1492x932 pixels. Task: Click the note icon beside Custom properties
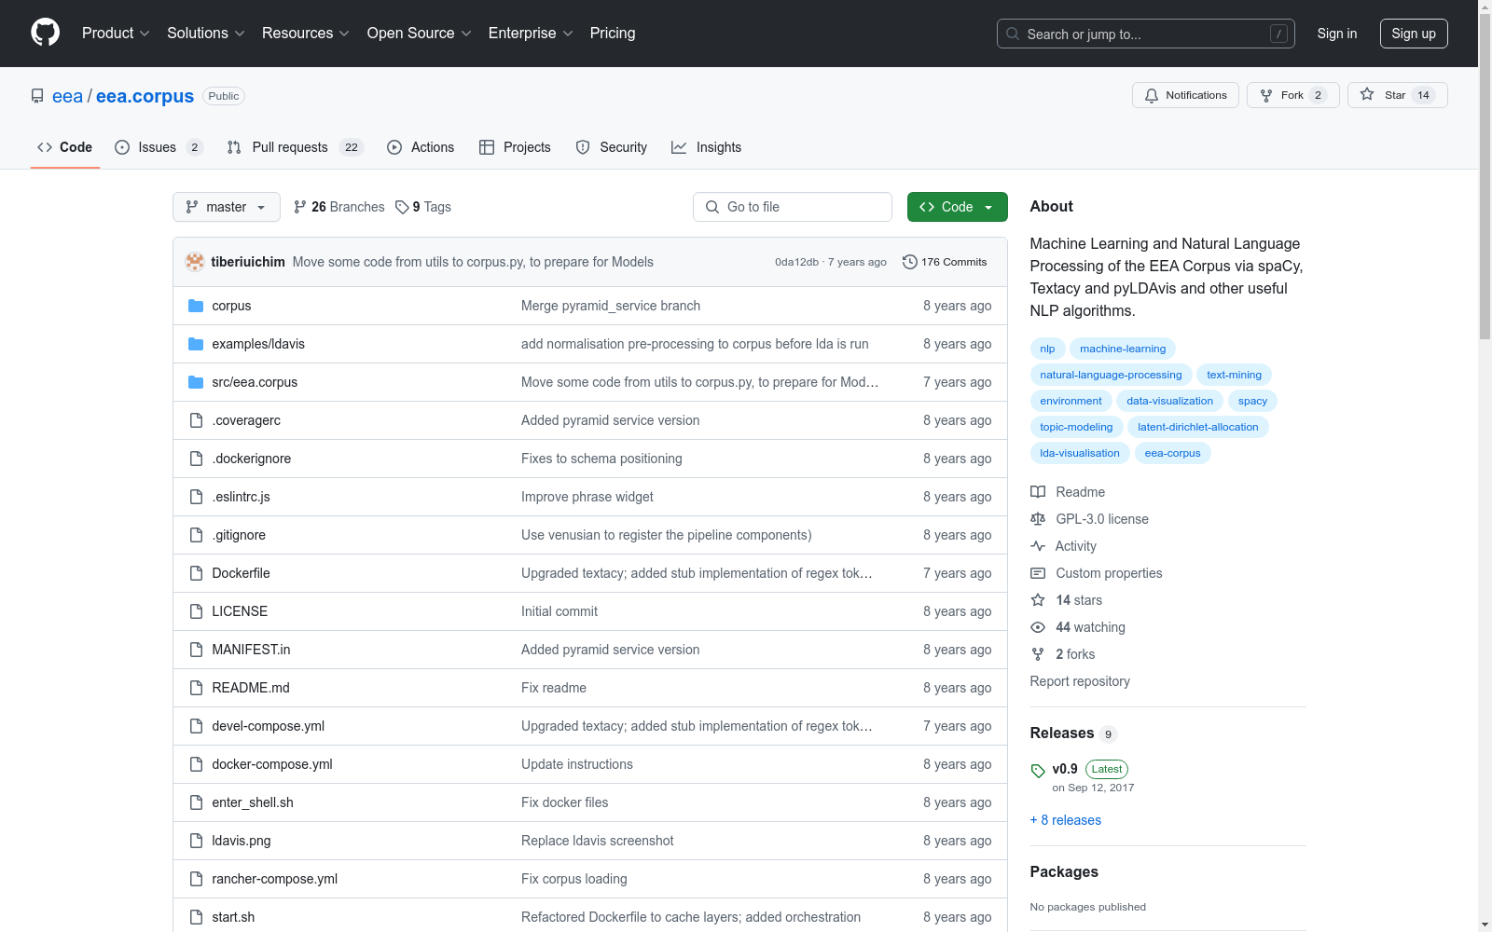[1038, 573]
